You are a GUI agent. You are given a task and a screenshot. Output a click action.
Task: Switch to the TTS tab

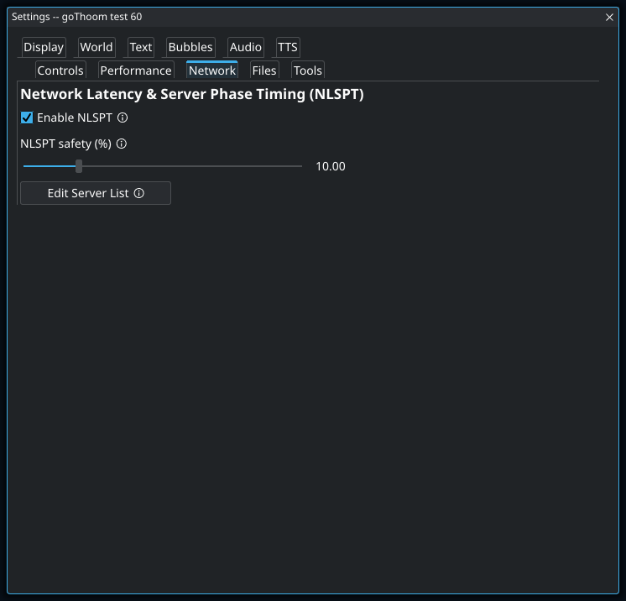point(288,47)
